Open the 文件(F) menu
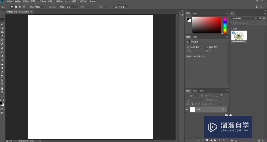The height and width of the screenshot is (142, 267). (9, 1)
